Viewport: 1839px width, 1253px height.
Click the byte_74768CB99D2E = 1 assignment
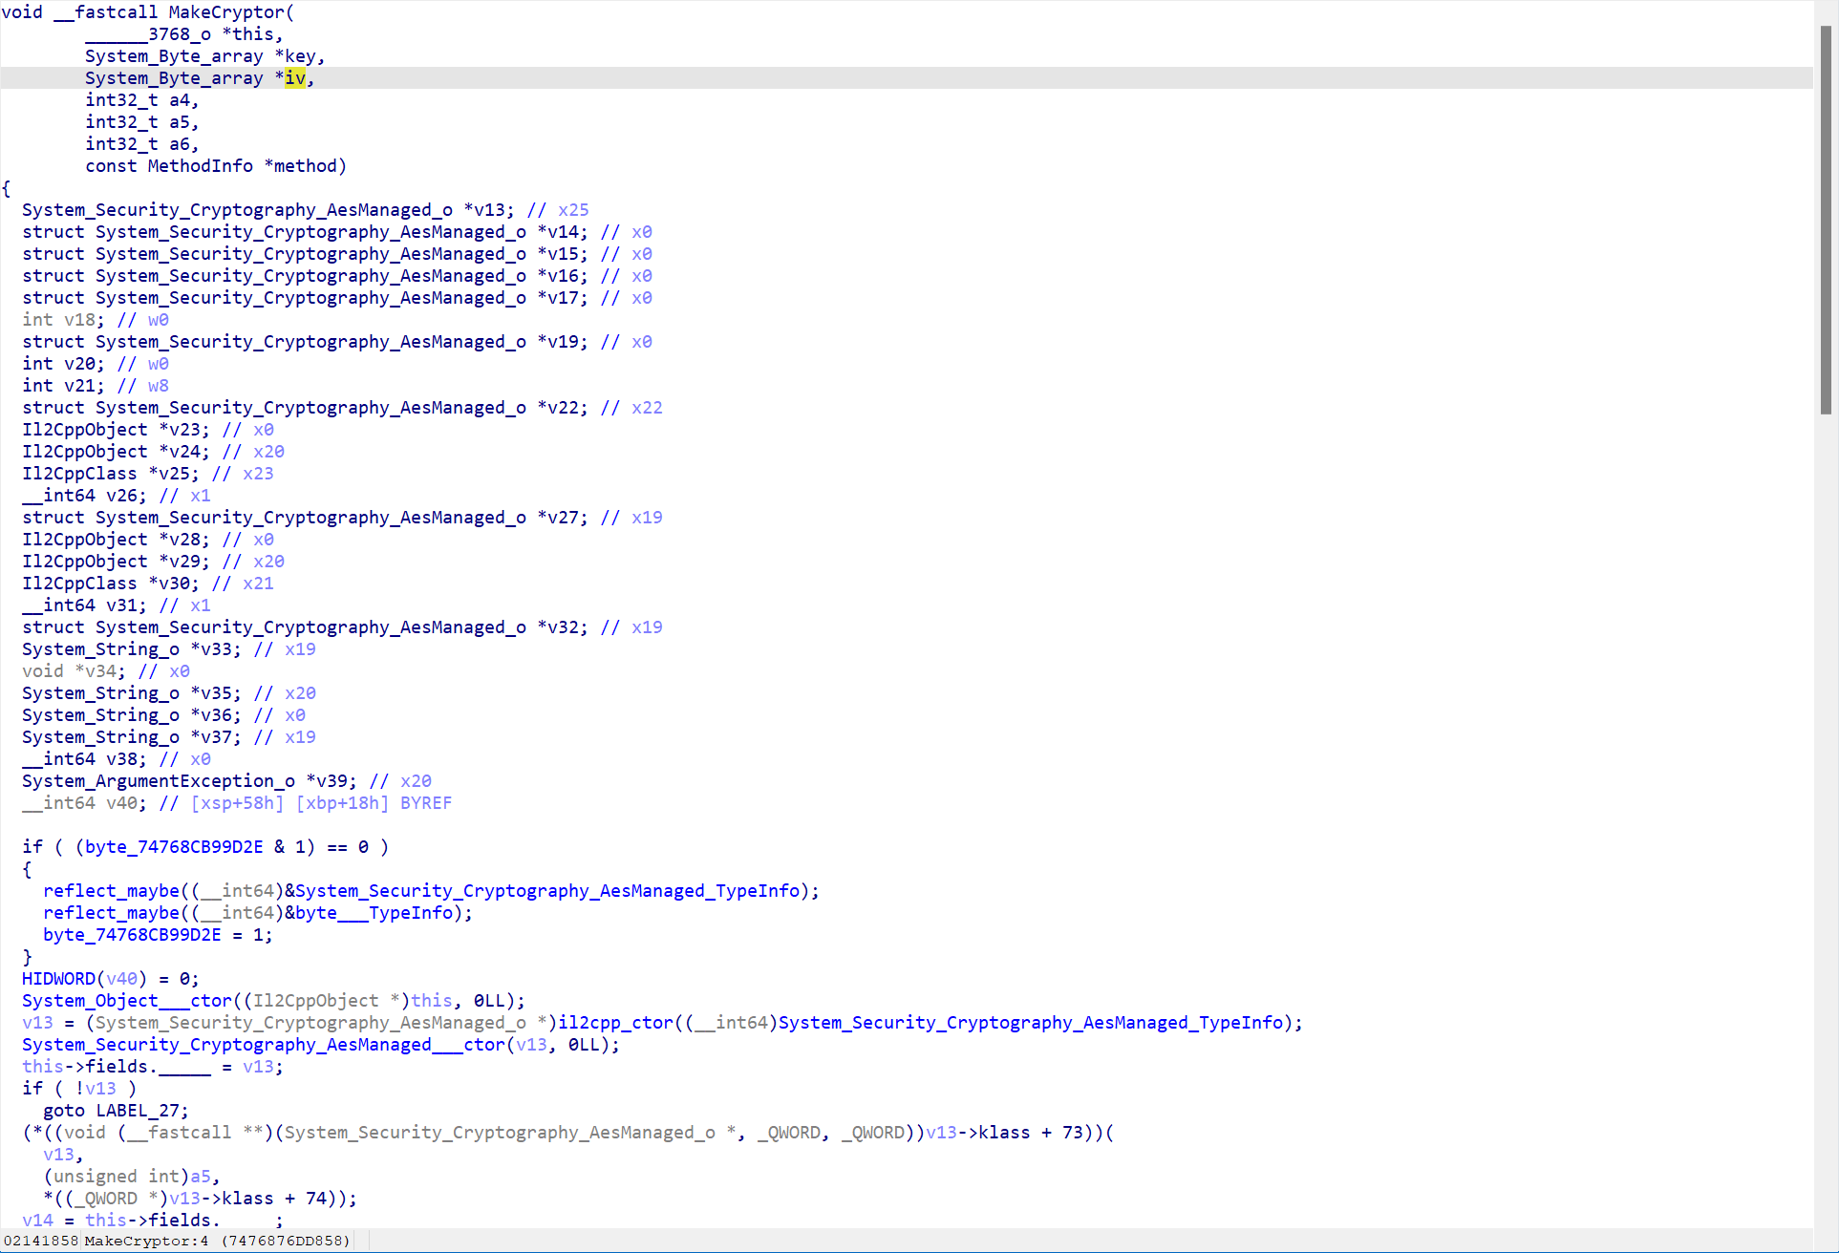point(158,935)
